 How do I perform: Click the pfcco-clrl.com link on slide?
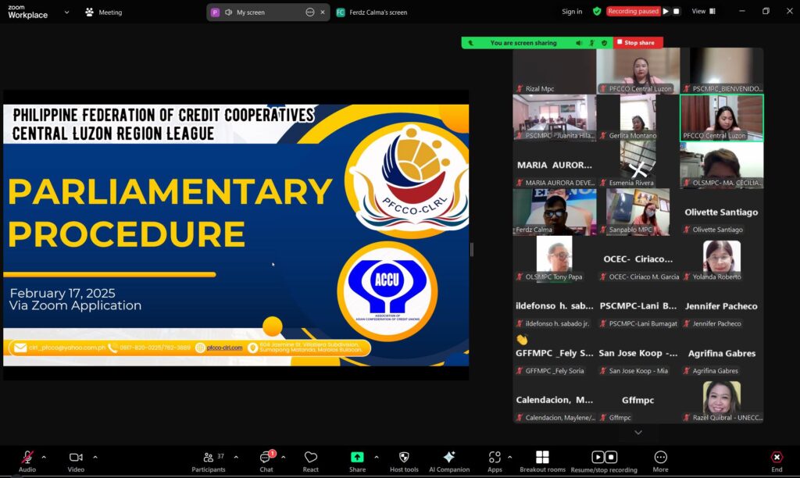224,348
